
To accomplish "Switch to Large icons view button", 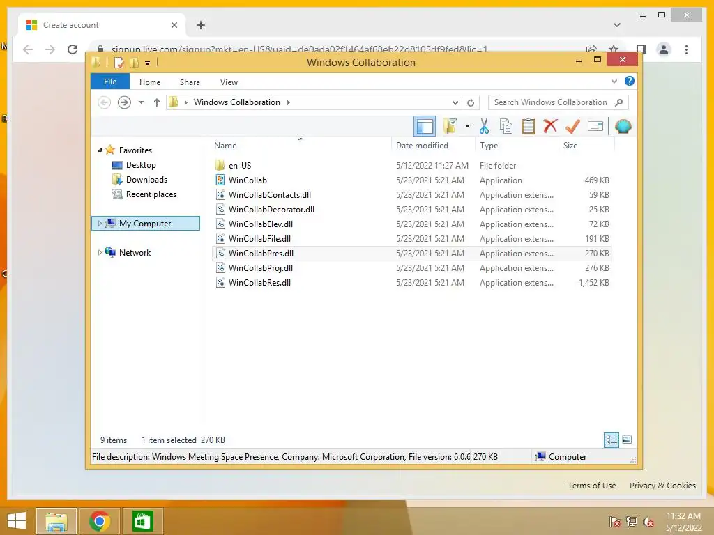I will pyautogui.click(x=627, y=440).
